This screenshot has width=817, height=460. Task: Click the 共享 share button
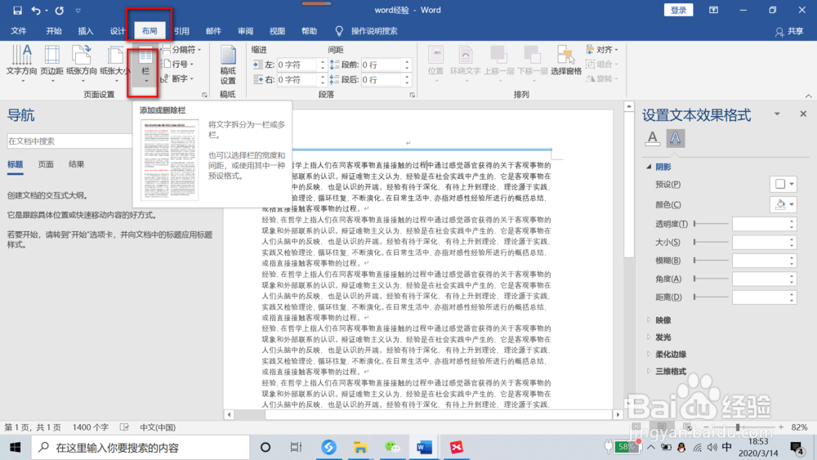(789, 31)
